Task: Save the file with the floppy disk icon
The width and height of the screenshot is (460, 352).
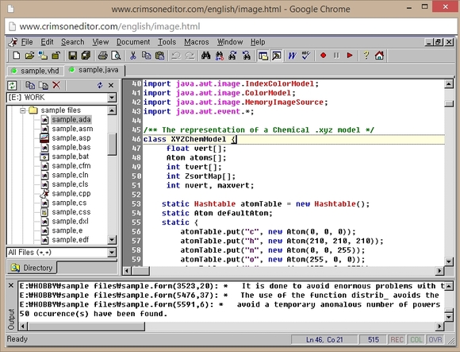Action: coord(72,56)
